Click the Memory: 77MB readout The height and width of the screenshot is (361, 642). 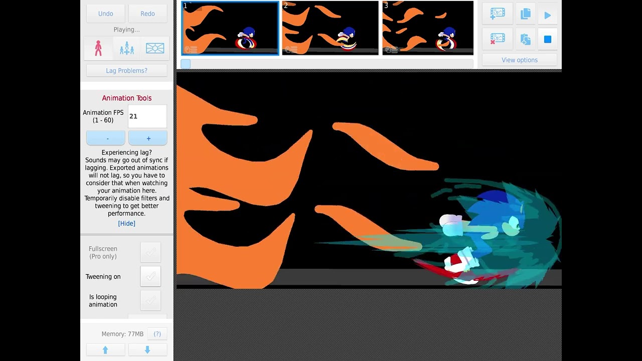122,334
